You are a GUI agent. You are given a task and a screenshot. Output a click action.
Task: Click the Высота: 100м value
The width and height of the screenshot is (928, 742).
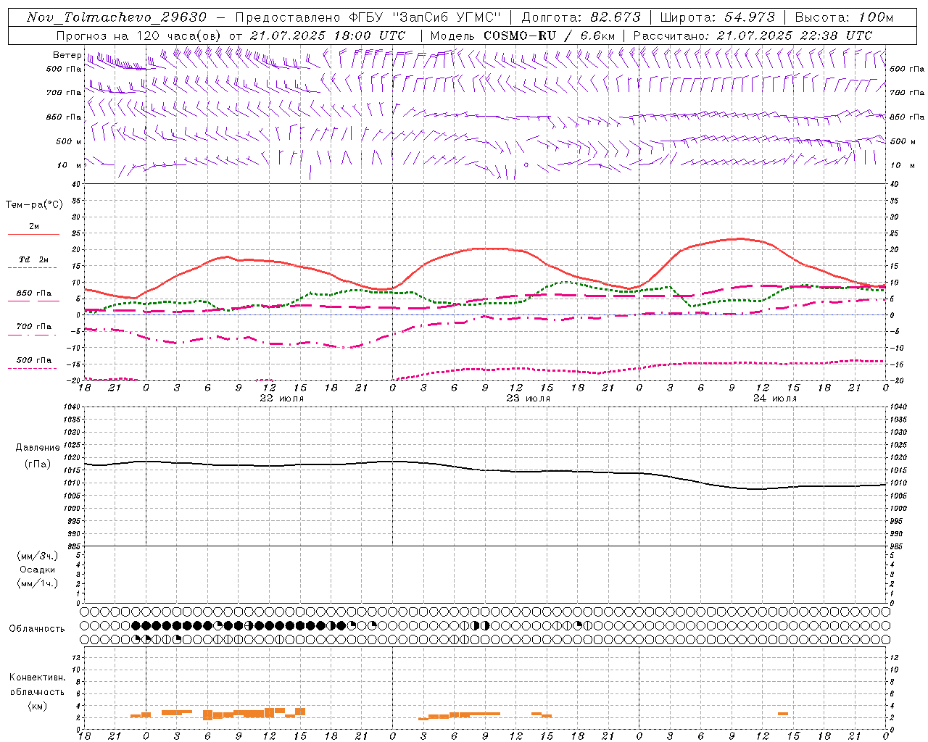pyautogui.click(x=844, y=17)
